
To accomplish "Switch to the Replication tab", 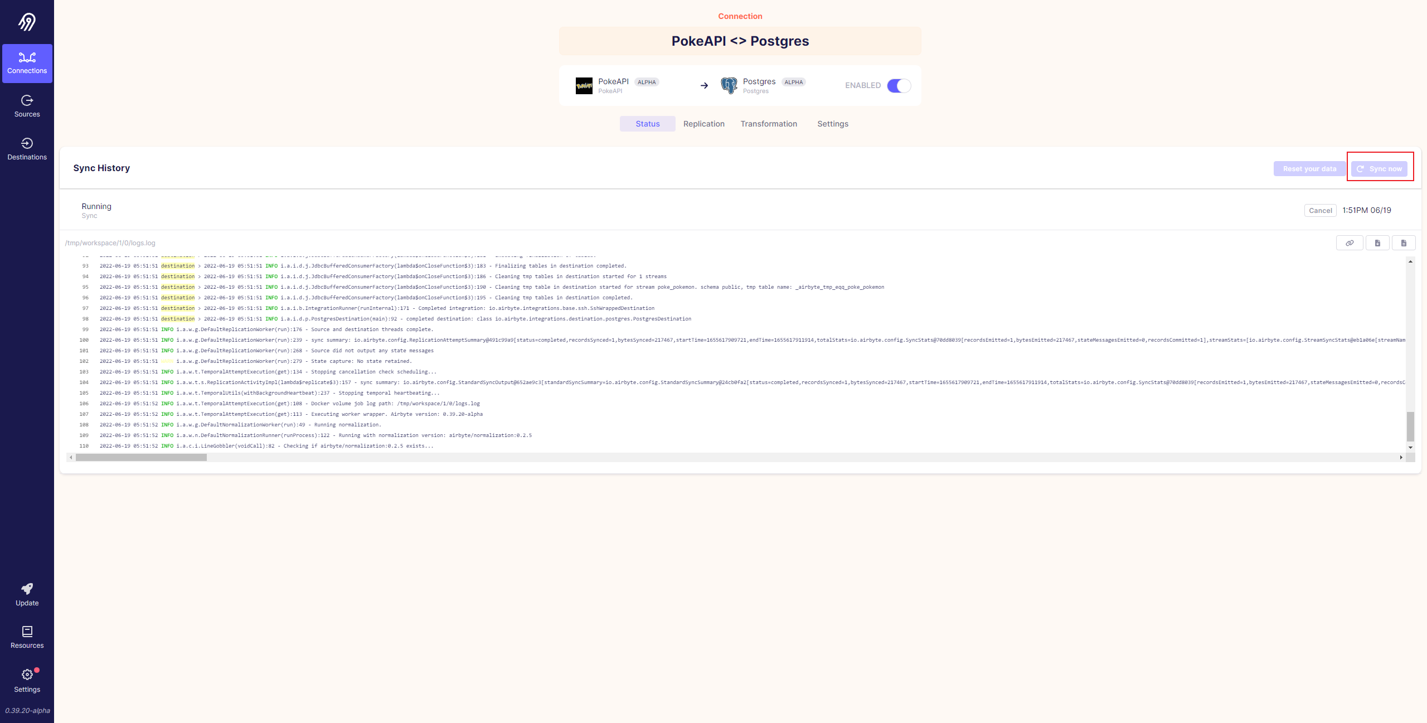I will (x=703, y=124).
